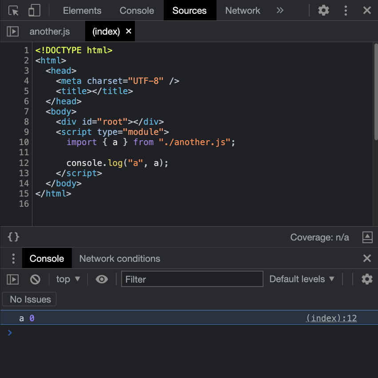Click the <!DOCTYPE html> line
The height and width of the screenshot is (378, 378).
click(x=74, y=50)
